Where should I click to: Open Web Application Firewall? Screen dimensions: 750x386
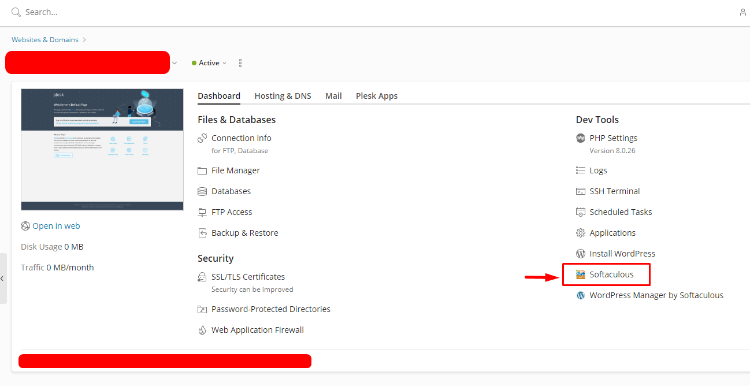pos(258,330)
